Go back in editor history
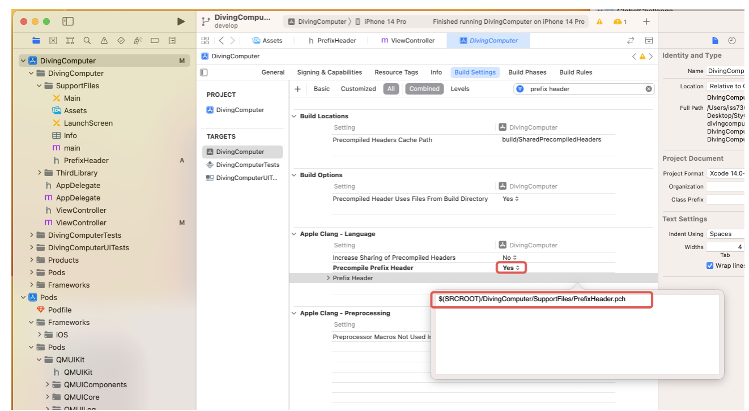 click(222, 41)
